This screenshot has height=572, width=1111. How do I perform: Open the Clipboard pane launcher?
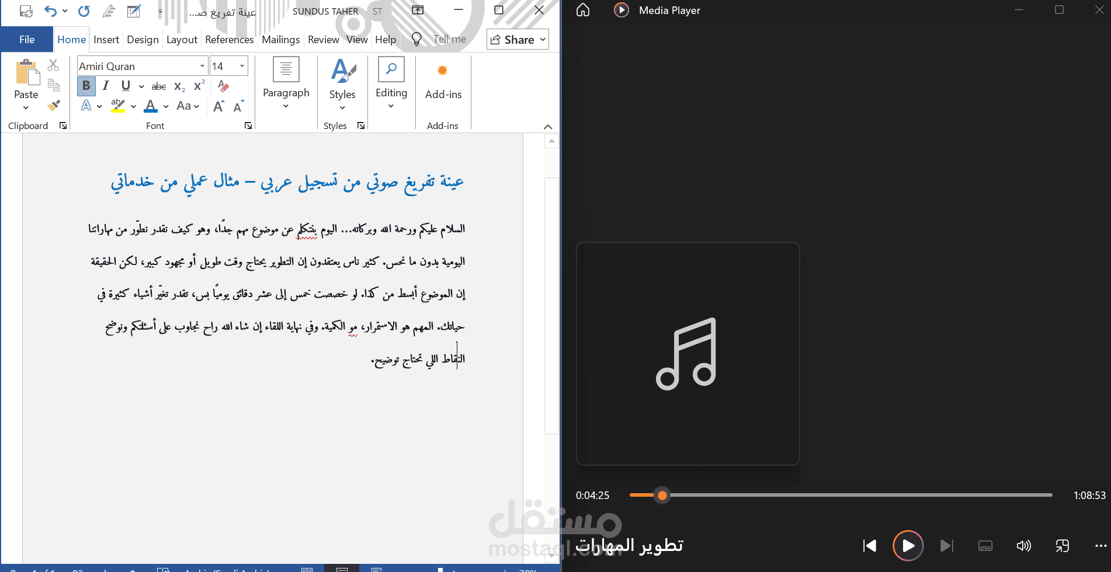63,125
